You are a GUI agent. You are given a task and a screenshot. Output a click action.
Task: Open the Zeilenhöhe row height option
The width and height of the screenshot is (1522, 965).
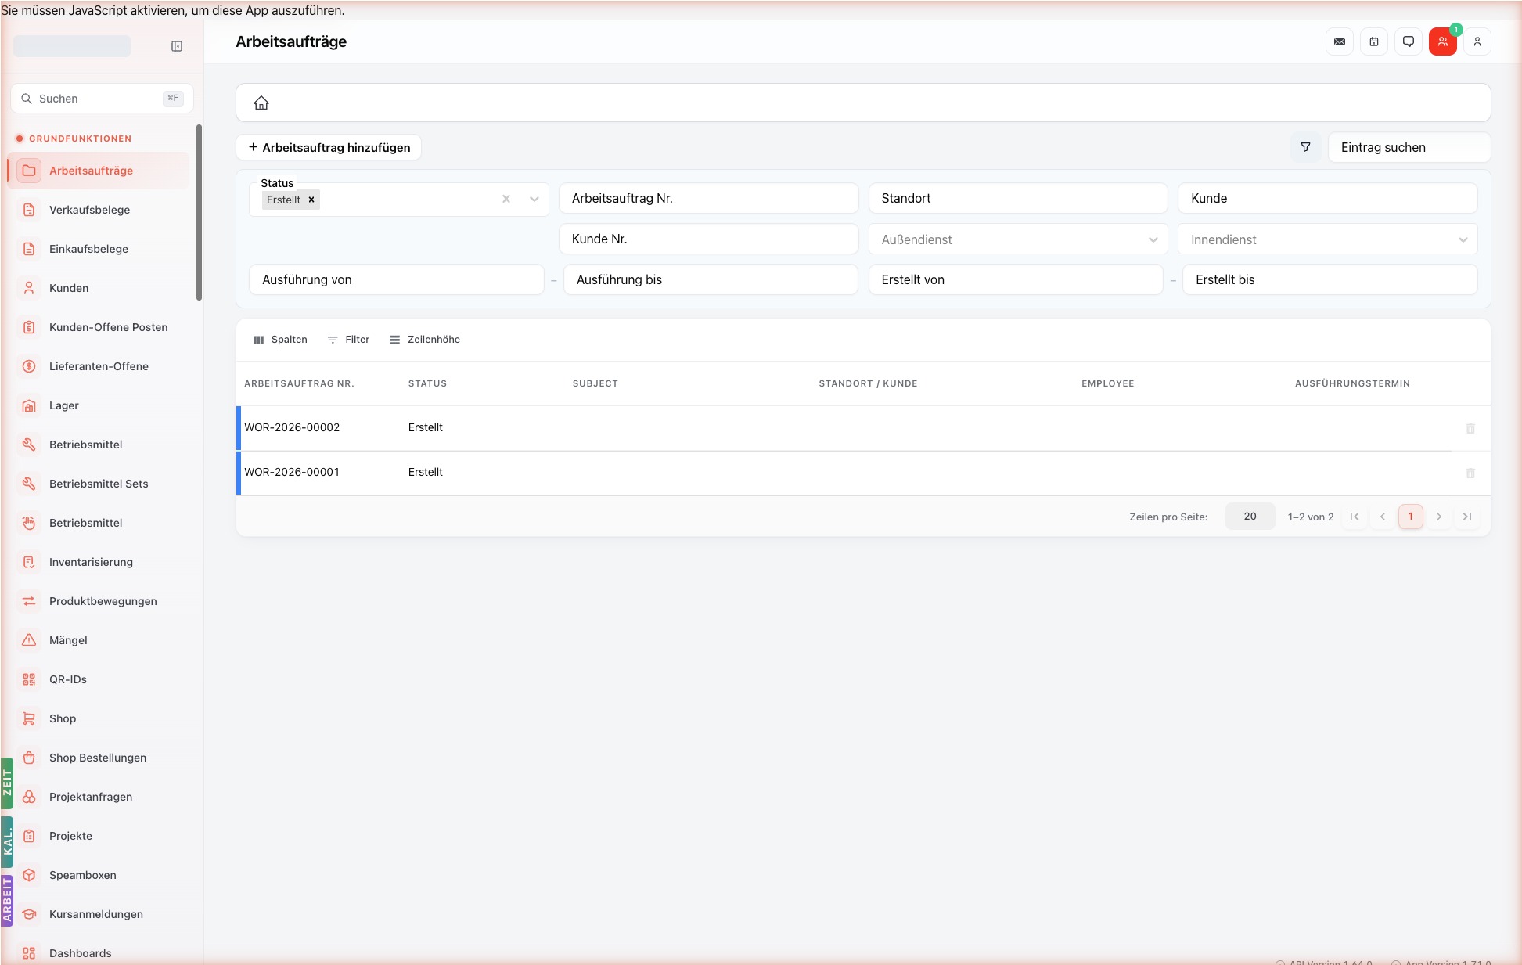425,340
